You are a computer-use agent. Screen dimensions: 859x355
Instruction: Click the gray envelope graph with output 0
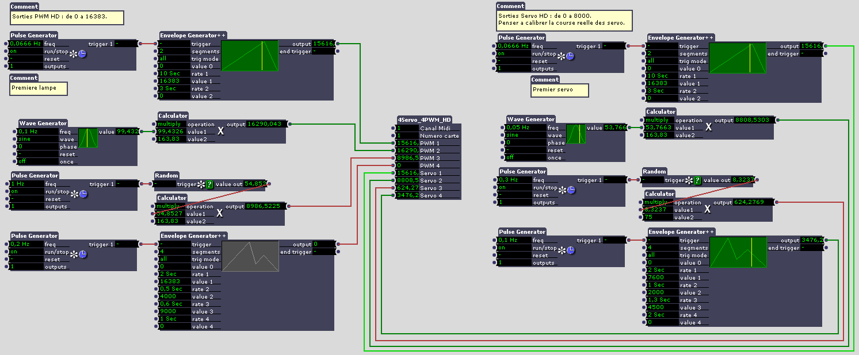point(250,256)
